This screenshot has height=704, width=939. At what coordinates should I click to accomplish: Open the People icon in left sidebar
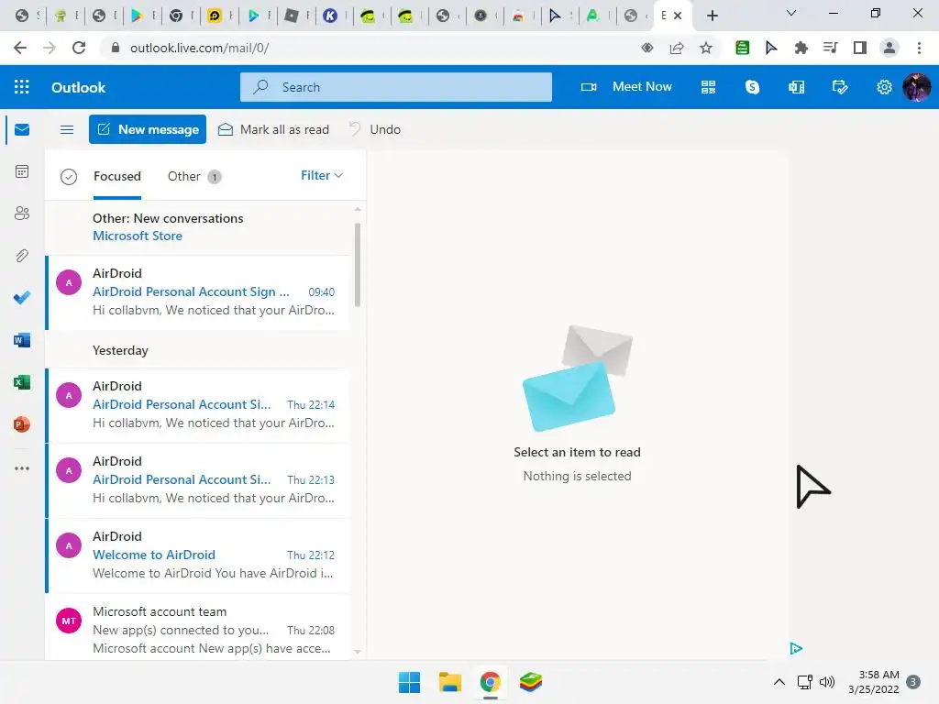[22, 213]
